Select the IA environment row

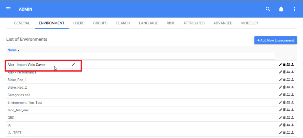(x=9, y=125)
